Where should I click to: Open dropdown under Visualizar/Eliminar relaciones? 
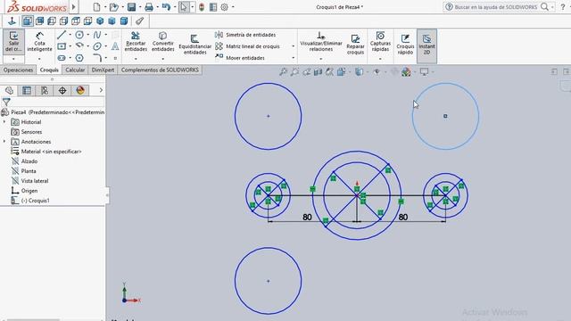coord(321,59)
